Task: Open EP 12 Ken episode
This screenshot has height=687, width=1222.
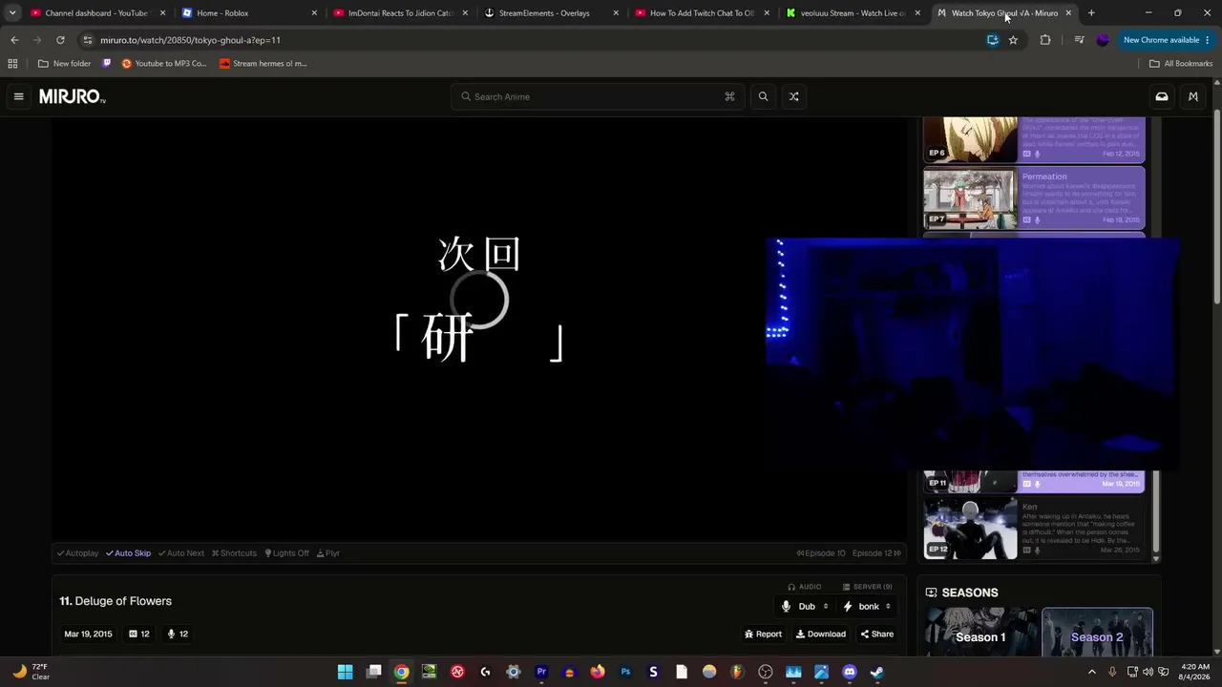Action: (1034, 529)
